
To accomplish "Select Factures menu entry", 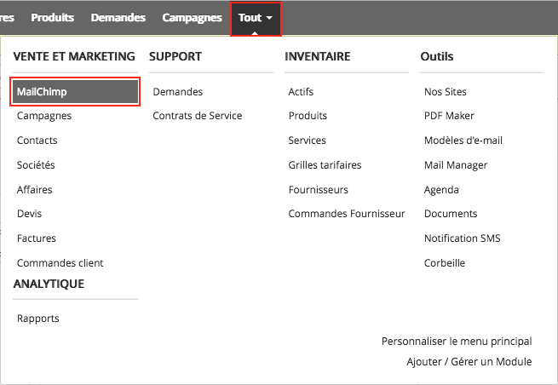I will [37, 238].
